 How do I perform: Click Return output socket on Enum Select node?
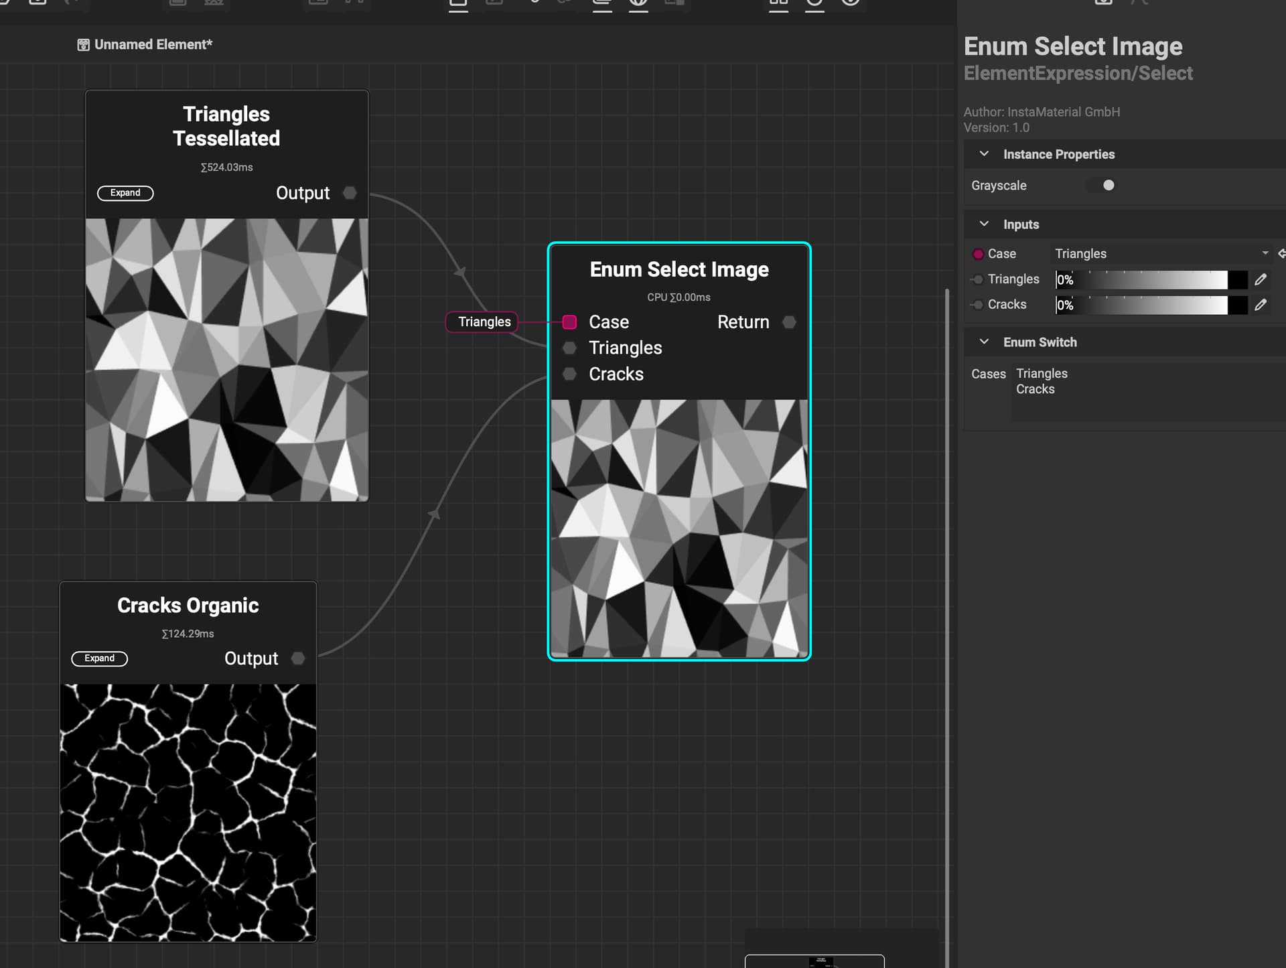point(789,322)
